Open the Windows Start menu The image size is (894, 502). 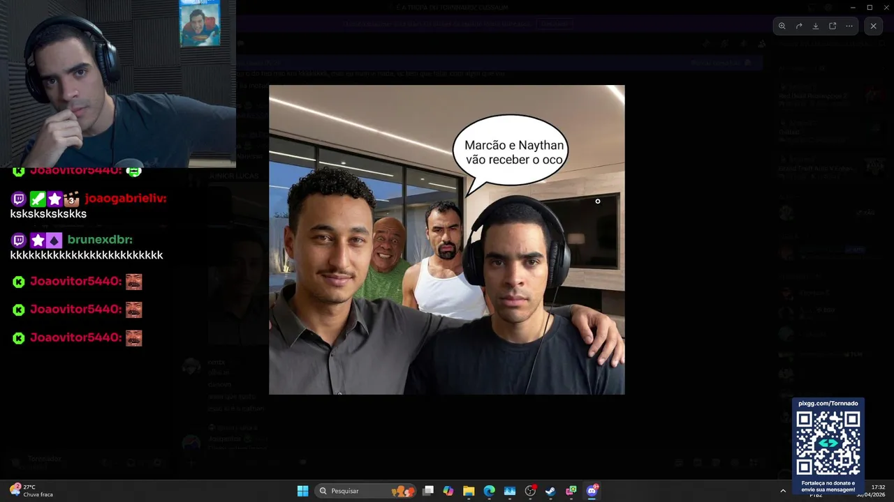pyautogui.click(x=302, y=491)
